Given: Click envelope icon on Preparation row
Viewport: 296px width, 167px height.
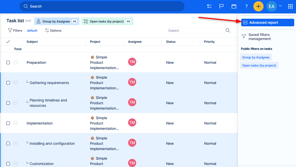Looking at the screenshot, I should [15, 62].
